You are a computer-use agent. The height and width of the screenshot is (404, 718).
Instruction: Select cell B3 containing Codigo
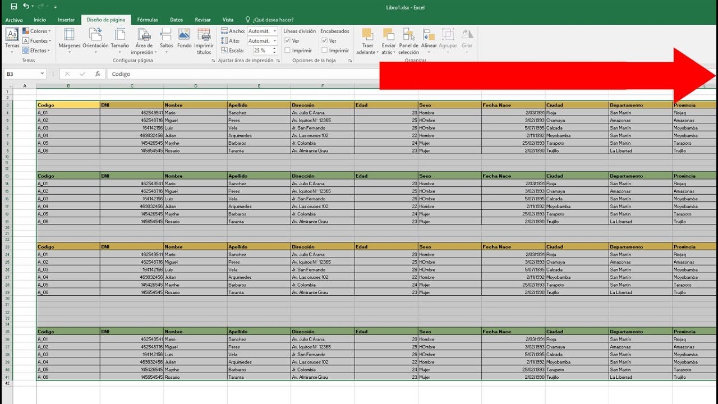68,105
